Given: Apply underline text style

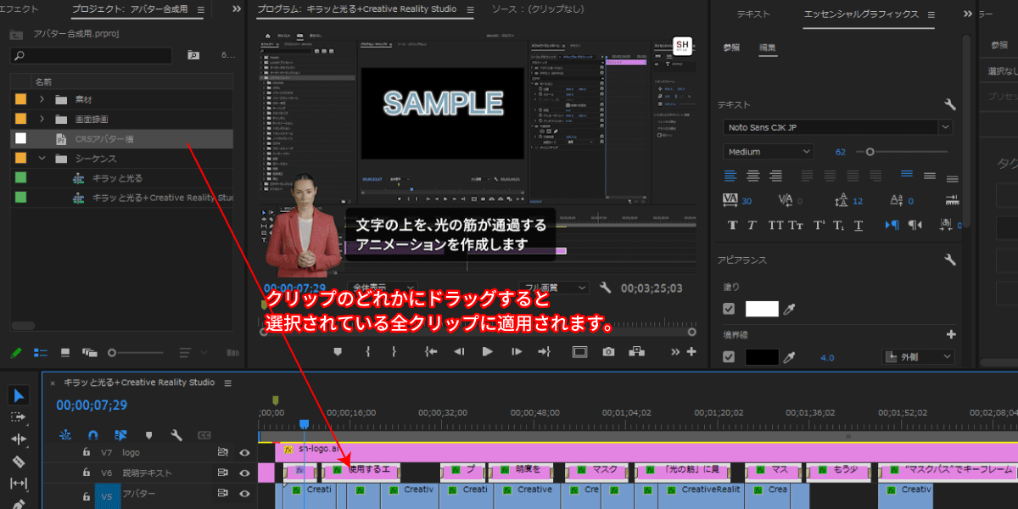Looking at the screenshot, I should tap(859, 225).
